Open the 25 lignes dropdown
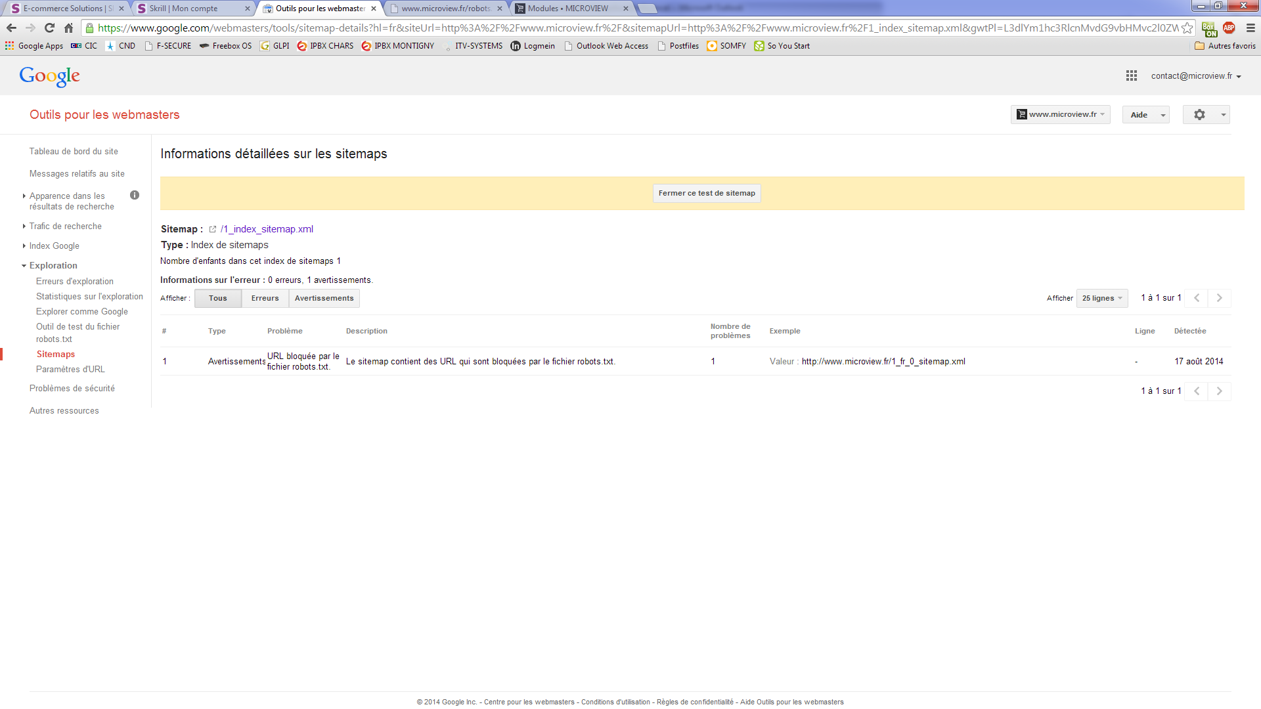 [1101, 299]
